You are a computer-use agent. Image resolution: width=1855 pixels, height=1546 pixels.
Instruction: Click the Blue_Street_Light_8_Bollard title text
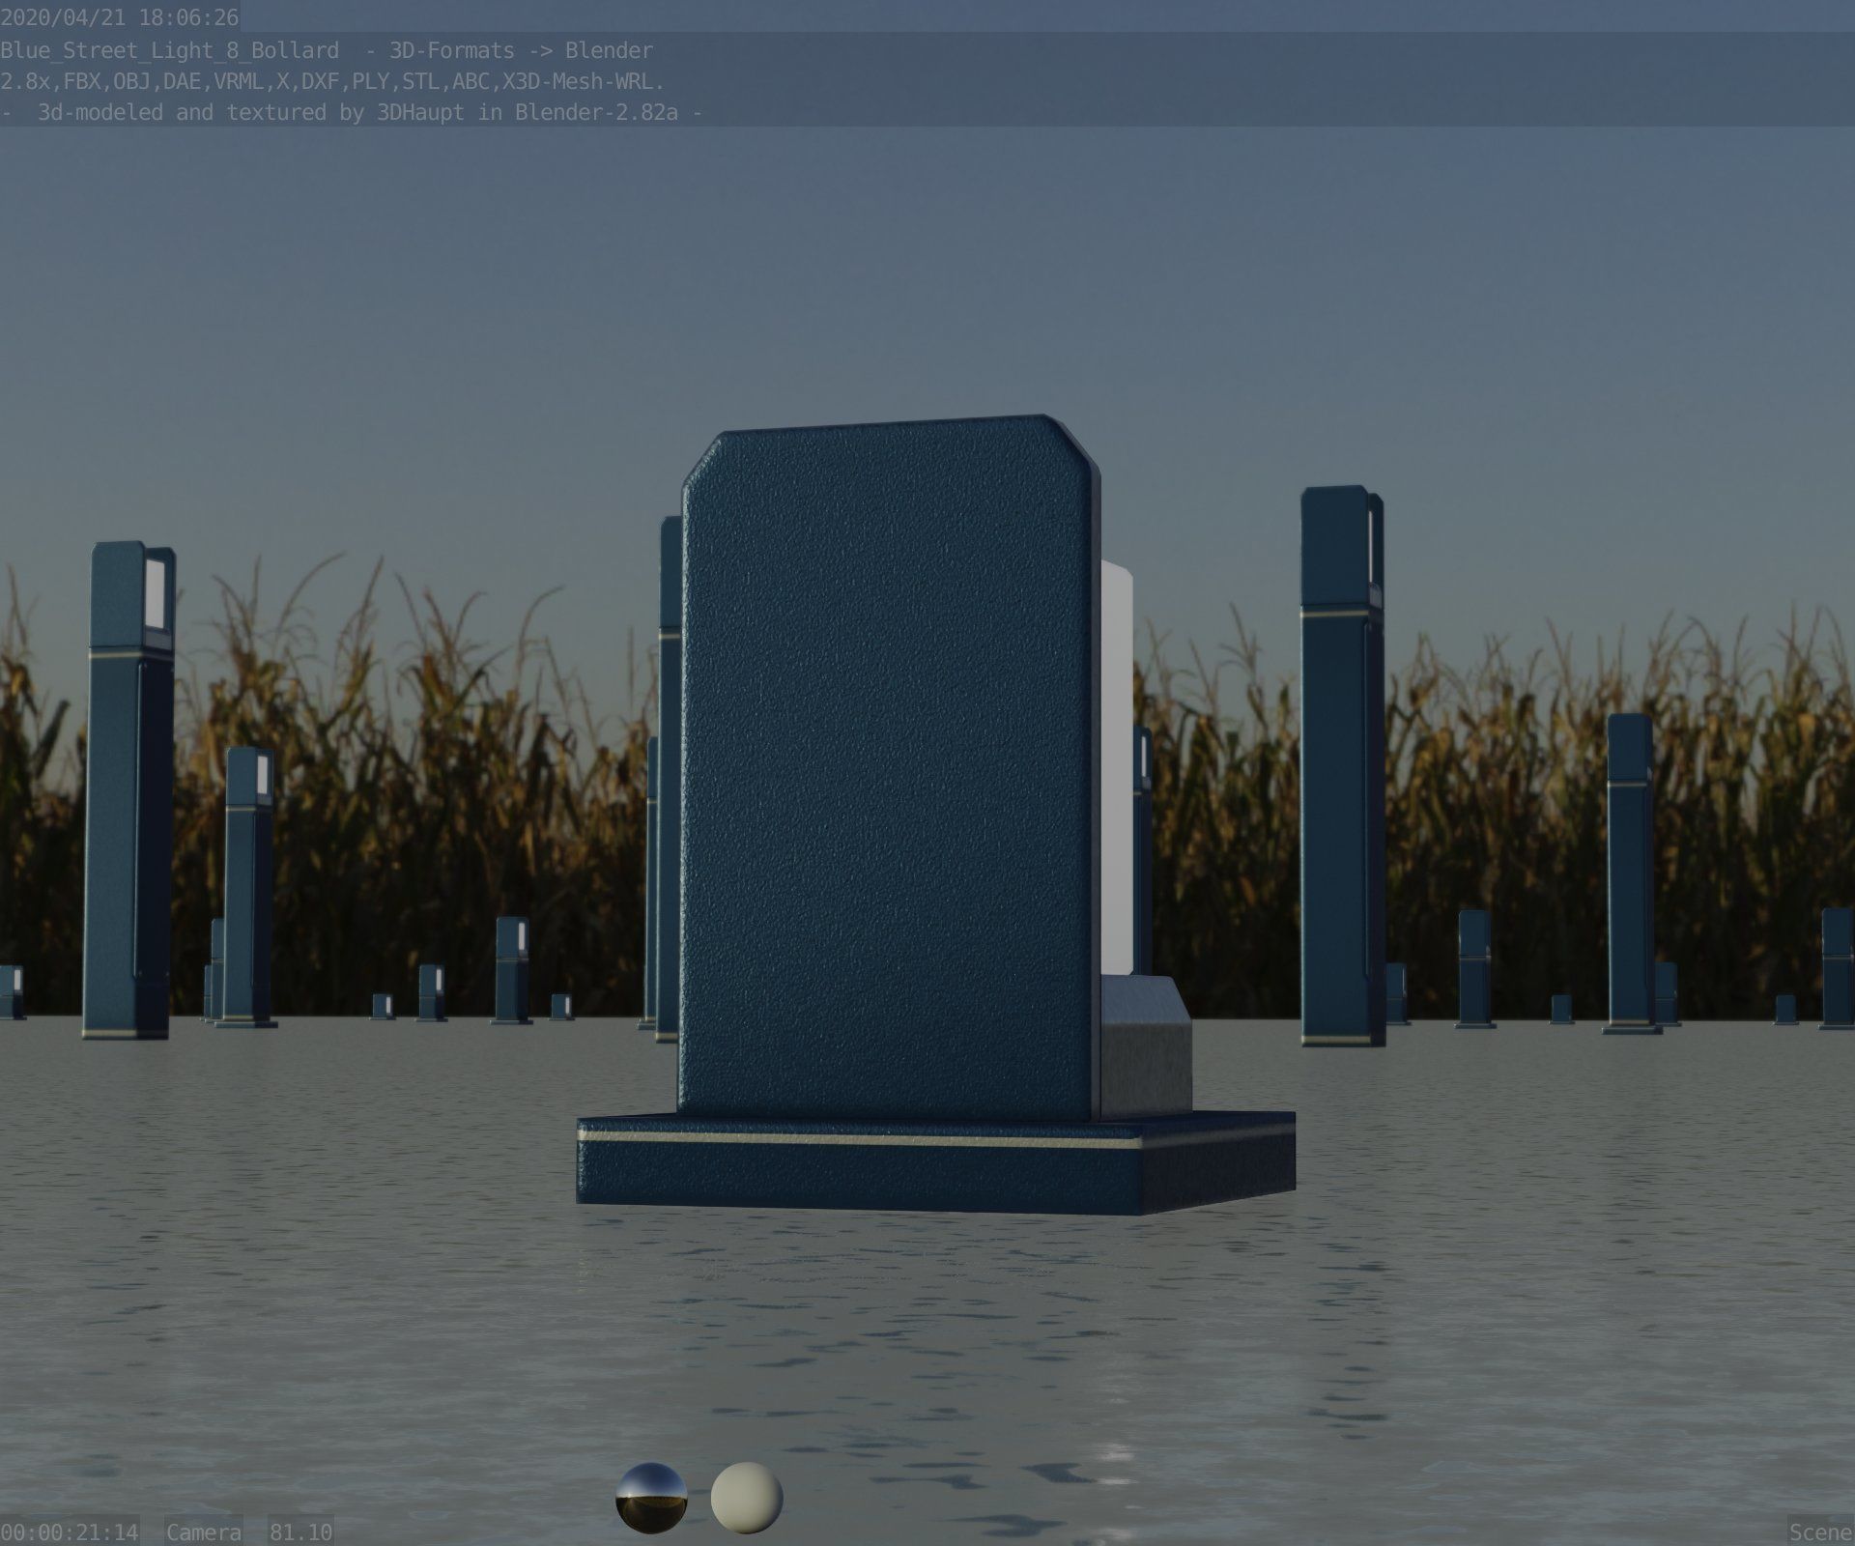tap(170, 50)
